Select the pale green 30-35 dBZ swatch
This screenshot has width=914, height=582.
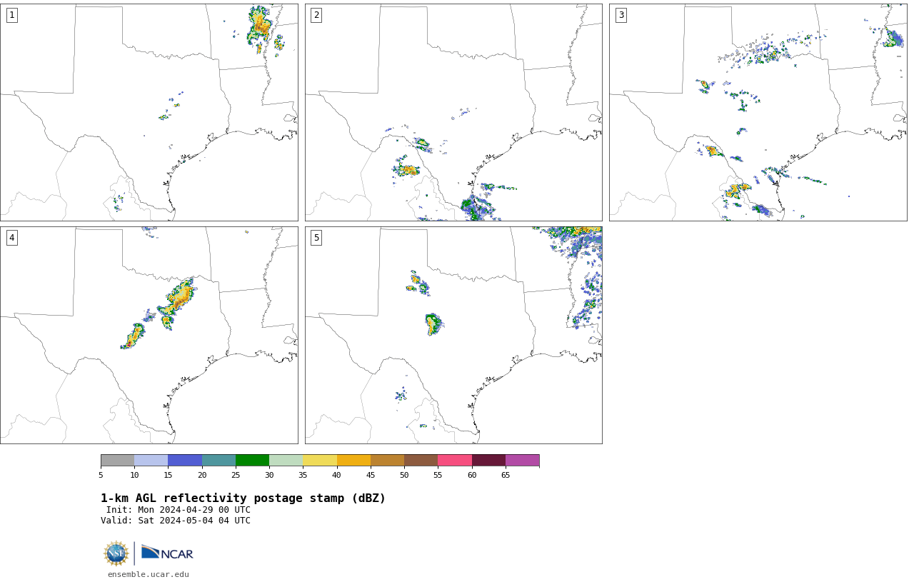pyautogui.click(x=286, y=460)
